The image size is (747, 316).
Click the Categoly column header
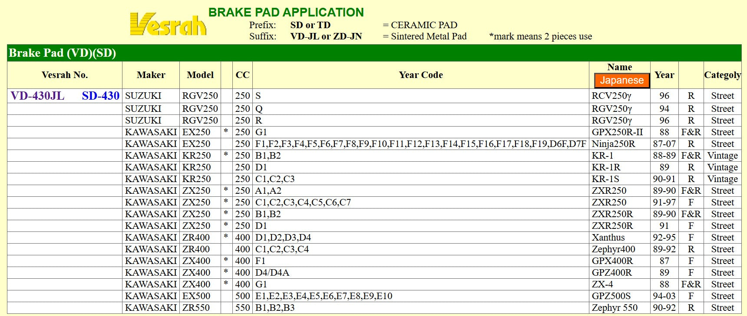[x=722, y=75]
